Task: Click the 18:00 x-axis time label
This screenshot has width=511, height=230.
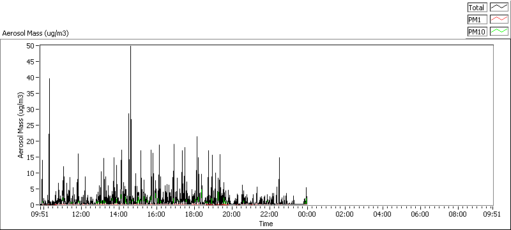Action: click(194, 215)
